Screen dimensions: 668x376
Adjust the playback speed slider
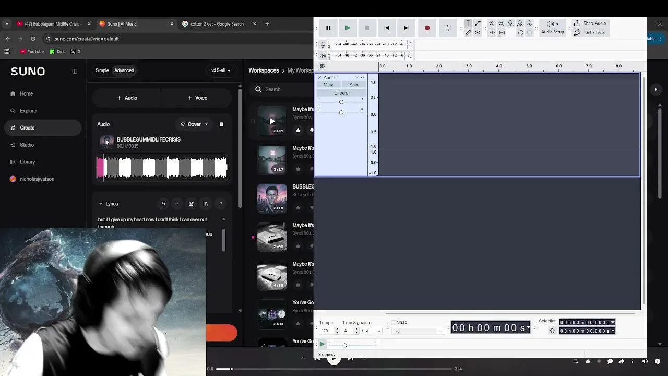pos(344,345)
